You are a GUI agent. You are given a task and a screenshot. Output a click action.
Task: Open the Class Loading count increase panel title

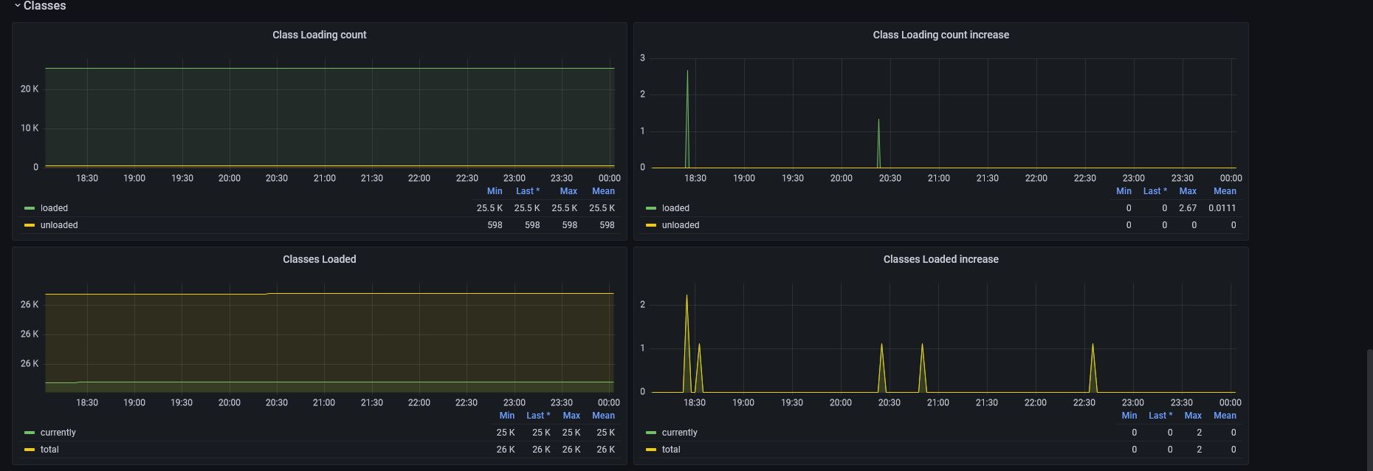tap(940, 35)
